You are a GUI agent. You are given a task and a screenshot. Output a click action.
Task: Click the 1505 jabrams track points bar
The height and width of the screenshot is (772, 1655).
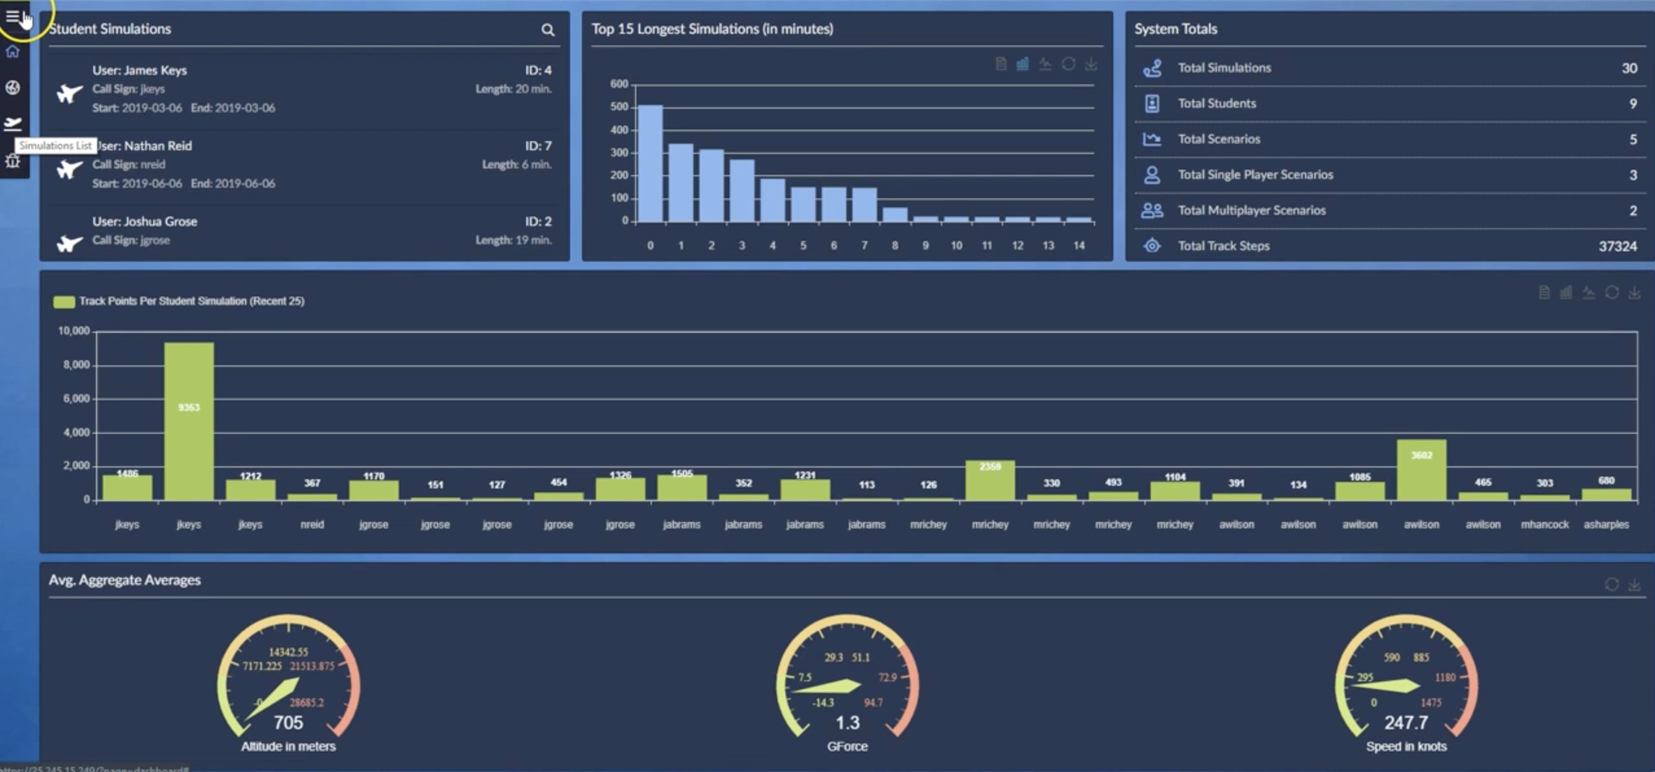tap(682, 487)
